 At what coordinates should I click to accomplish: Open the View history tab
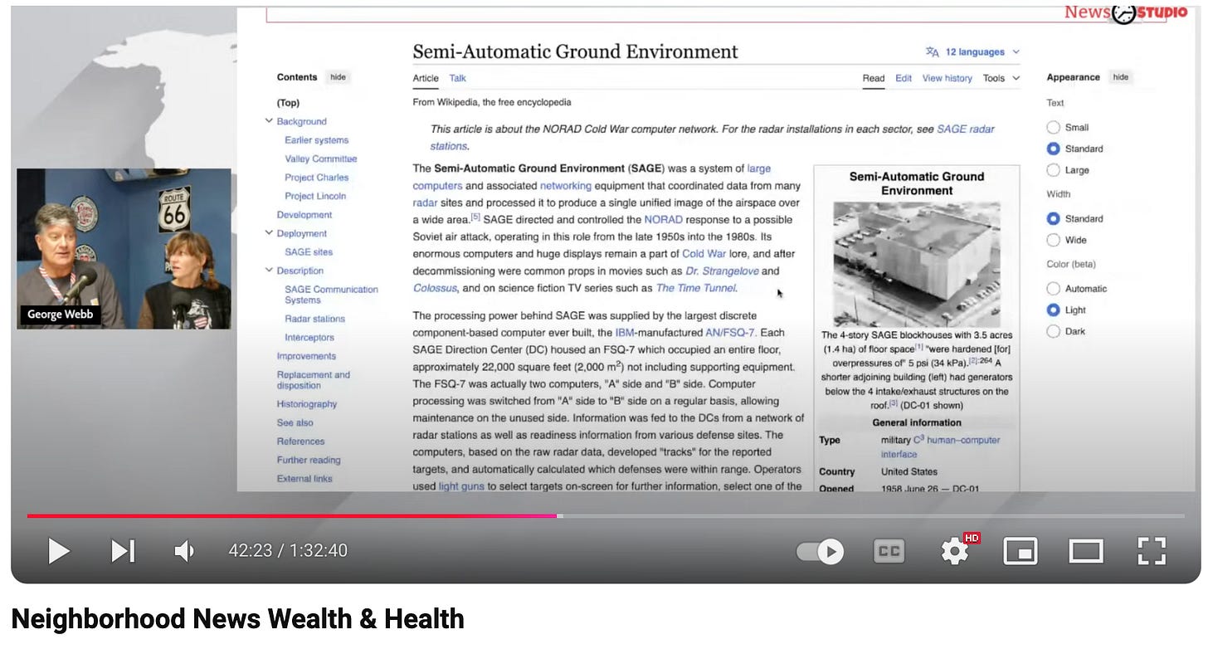click(x=947, y=78)
